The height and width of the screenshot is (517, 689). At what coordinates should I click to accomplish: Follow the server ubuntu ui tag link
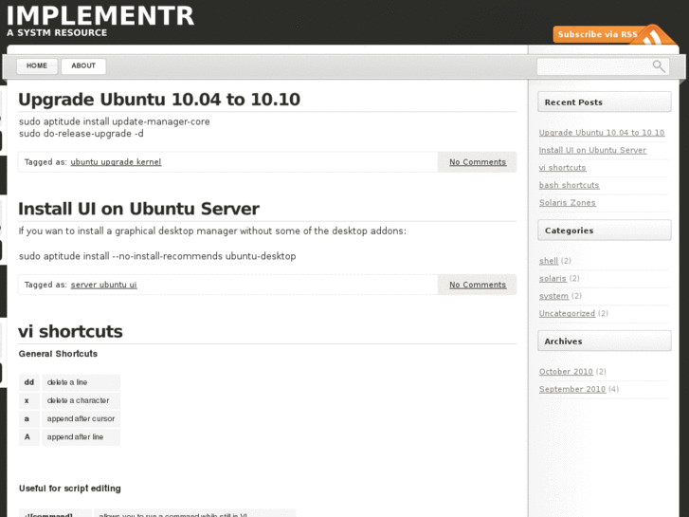pyautogui.click(x=103, y=285)
